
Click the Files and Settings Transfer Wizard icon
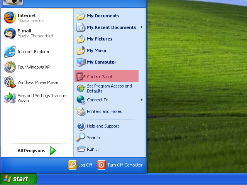10,98
